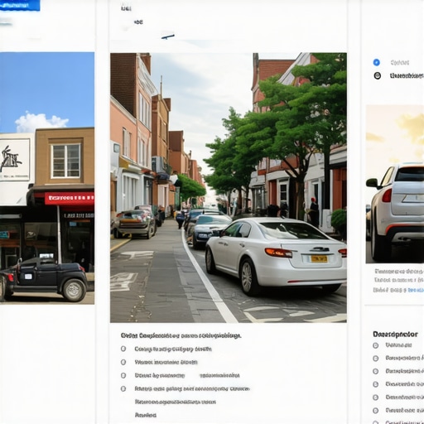Select first radio option under the bold right-panel heading
The width and height of the screenshot is (424, 424).
click(375, 345)
